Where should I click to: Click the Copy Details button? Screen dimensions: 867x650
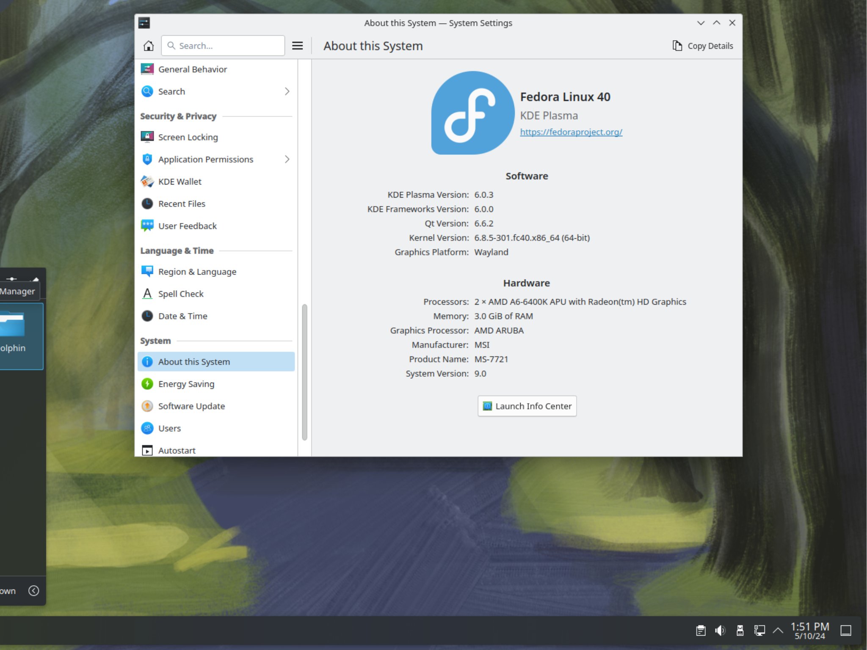703,46
